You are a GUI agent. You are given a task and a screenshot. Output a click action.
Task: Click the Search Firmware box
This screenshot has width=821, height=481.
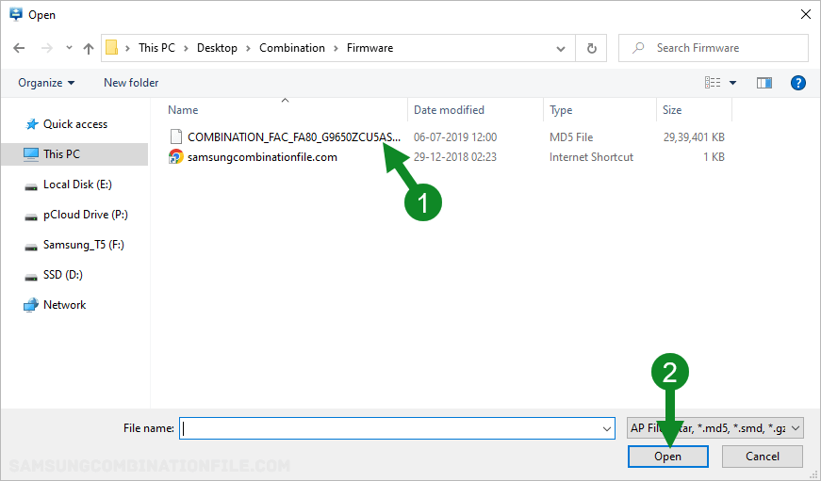714,48
